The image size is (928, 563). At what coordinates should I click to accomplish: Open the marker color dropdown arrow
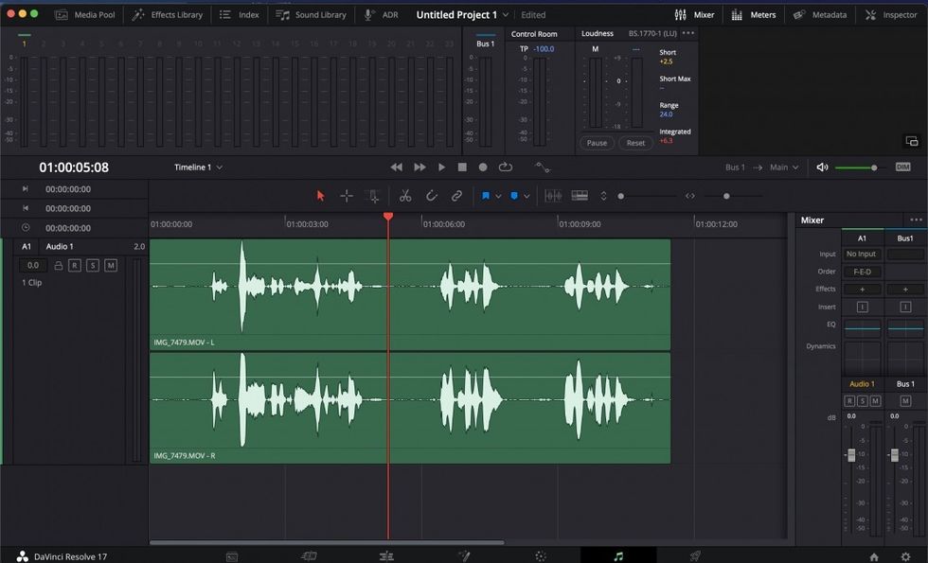pos(526,197)
